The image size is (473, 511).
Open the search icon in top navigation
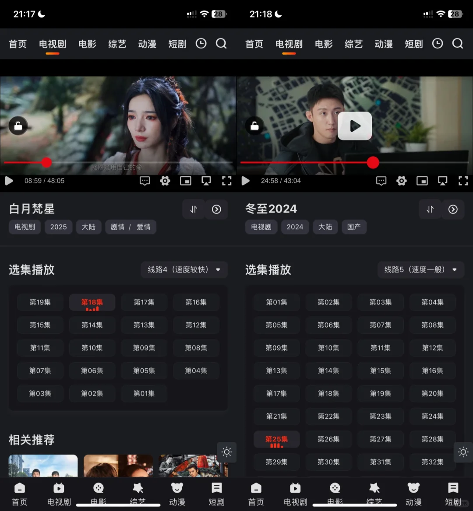point(221,44)
